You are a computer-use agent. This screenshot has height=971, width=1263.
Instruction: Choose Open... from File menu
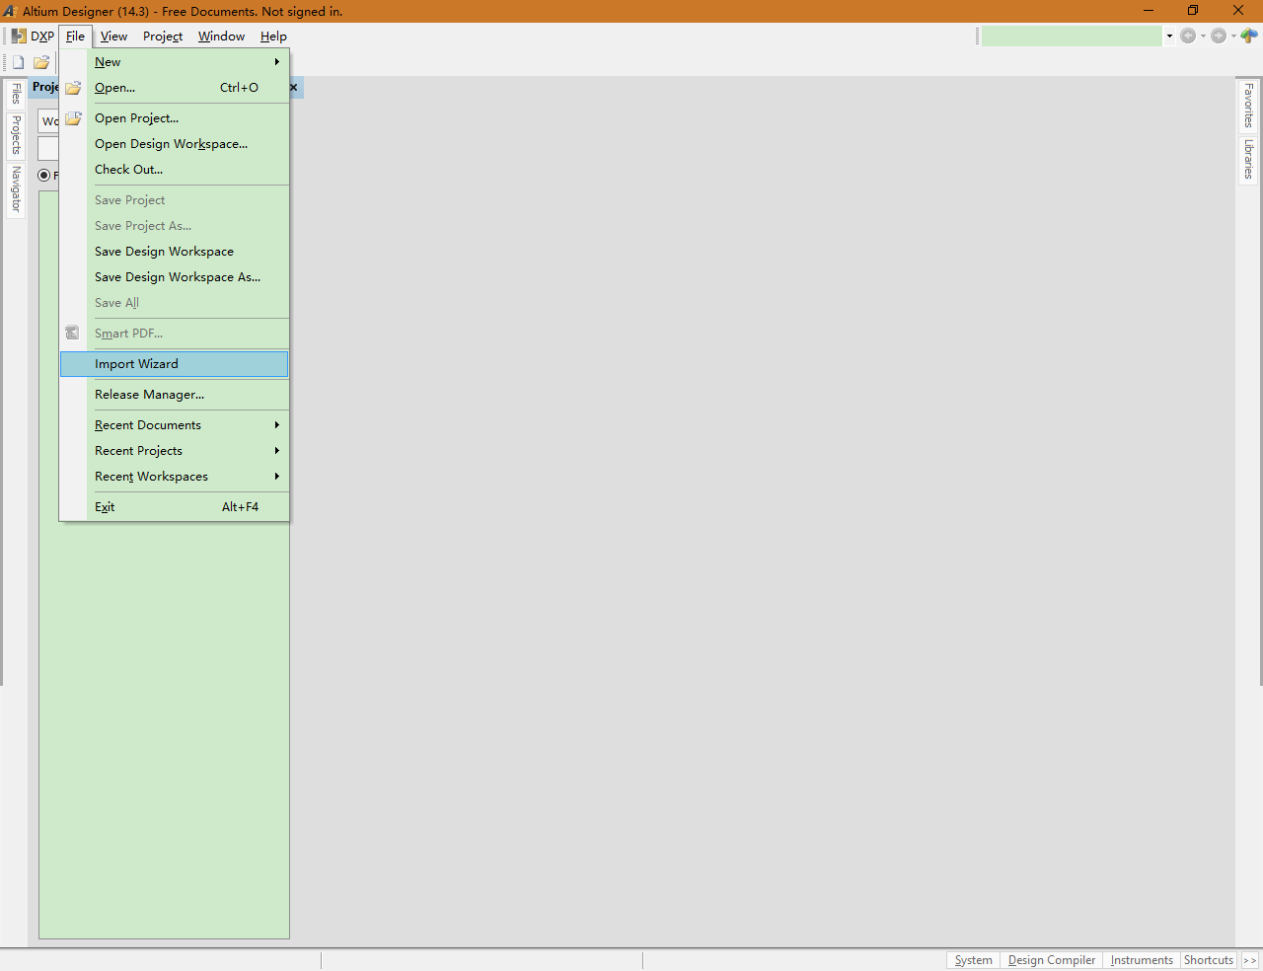point(175,88)
